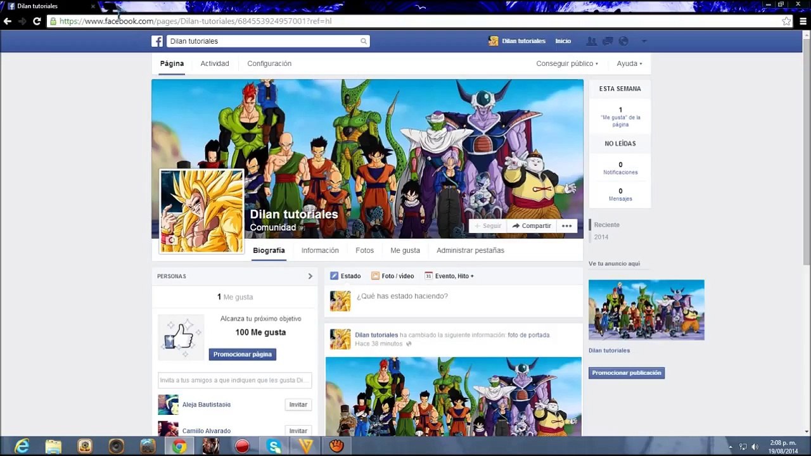
Task: Open the speaker app on the taskbar
Action: tap(116, 446)
